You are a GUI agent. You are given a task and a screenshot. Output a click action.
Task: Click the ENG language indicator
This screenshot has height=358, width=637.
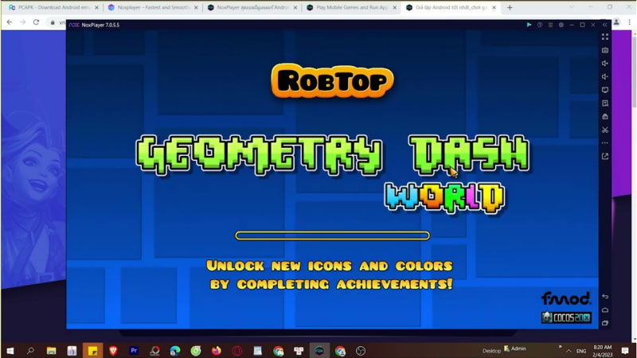point(581,351)
